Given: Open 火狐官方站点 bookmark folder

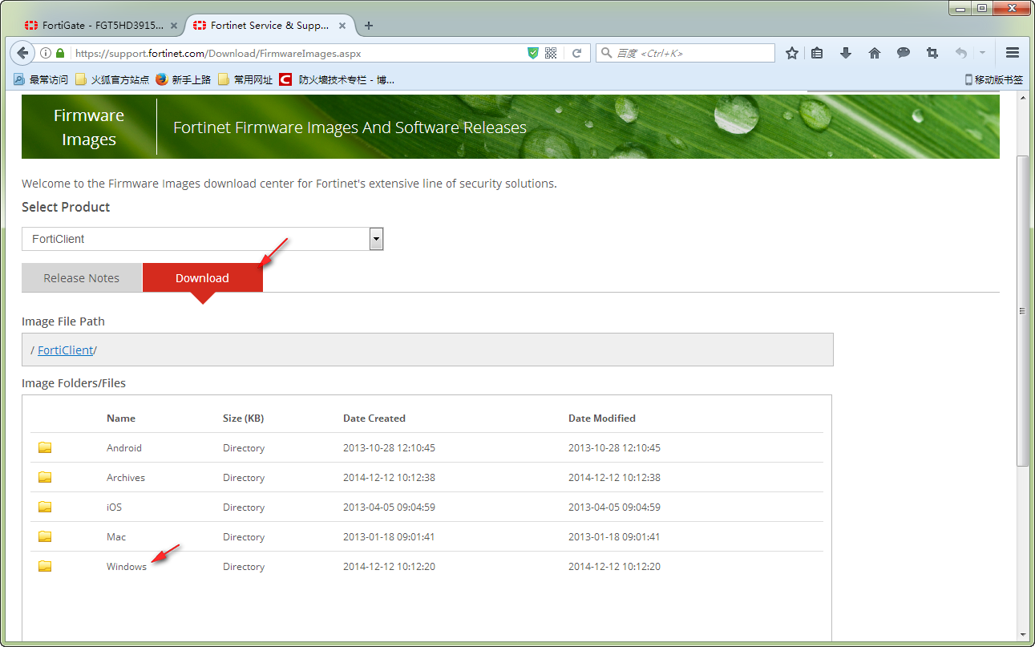Looking at the screenshot, I should pos(113,79).
